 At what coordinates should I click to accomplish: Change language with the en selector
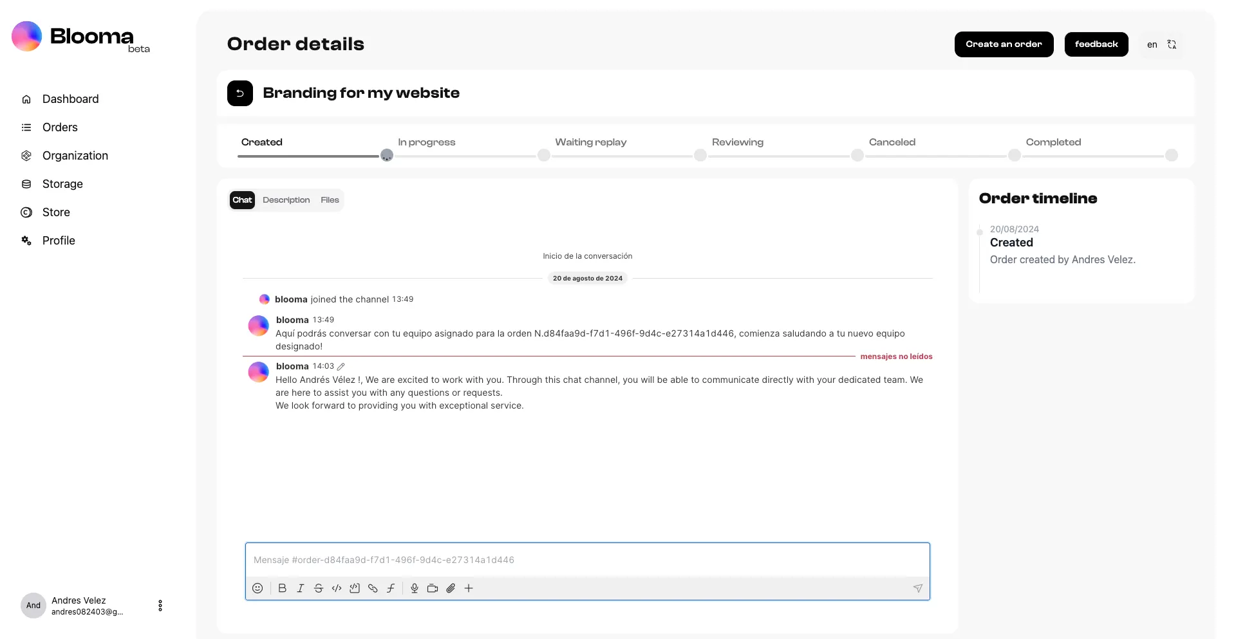1161,44
